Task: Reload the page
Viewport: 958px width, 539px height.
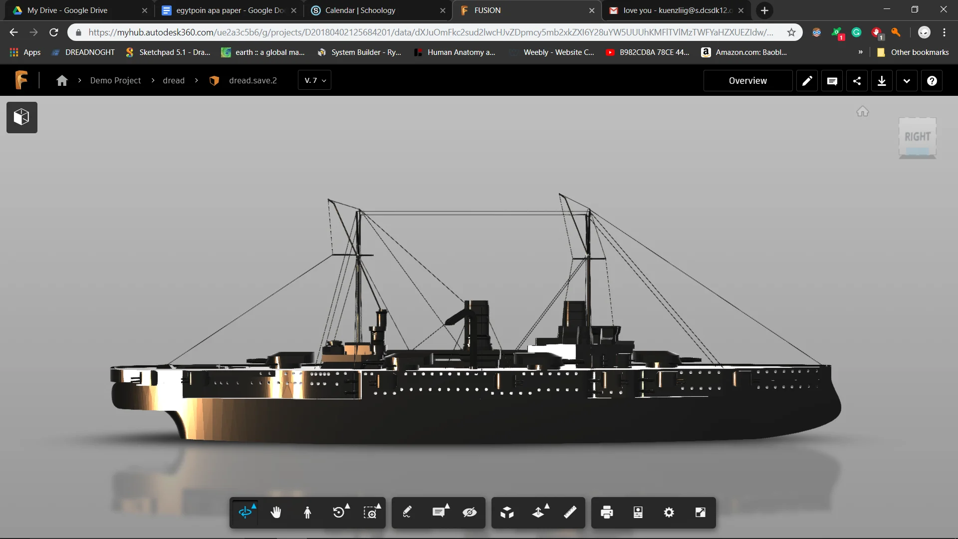Action: coord(54,32)
